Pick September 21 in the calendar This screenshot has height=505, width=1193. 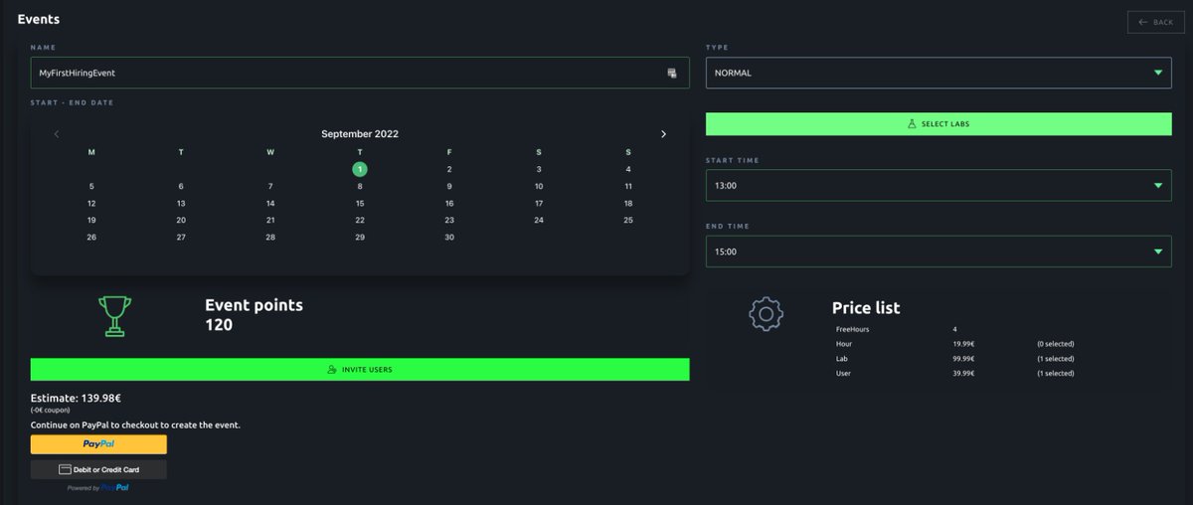[x=270, y=220]
